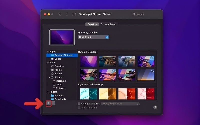Image resolution: width=200 pixels, height=125 pixels.
Task: Open the Every 30 minutes interval dropdown
Action: pos(120,103)
